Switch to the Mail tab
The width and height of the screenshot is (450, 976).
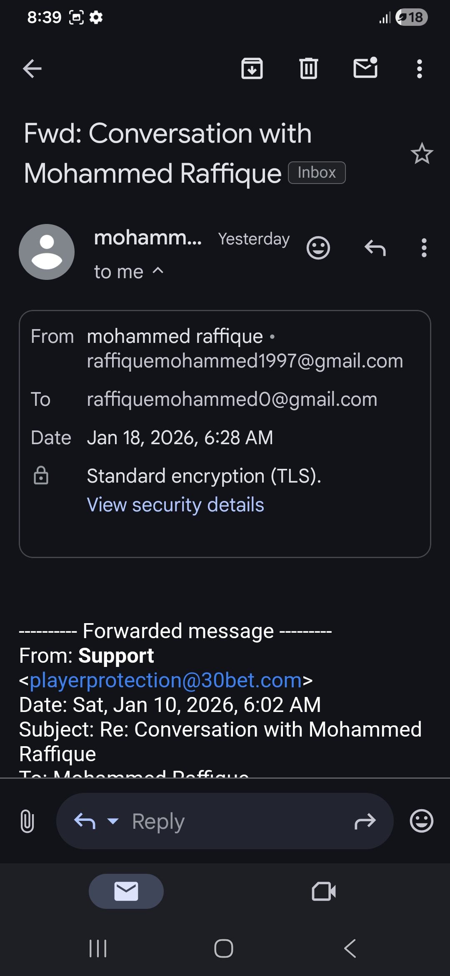pos(126,891)
